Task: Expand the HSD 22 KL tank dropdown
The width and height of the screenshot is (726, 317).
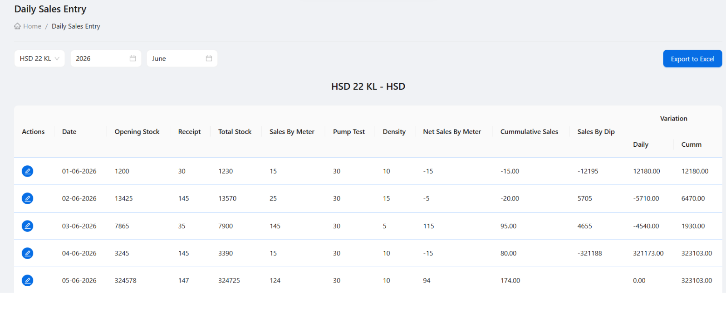Action: click(39, 58)
